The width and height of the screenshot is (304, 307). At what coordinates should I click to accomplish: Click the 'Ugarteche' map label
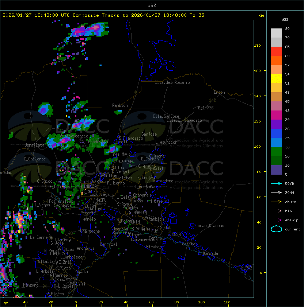(x=90, y=231)
